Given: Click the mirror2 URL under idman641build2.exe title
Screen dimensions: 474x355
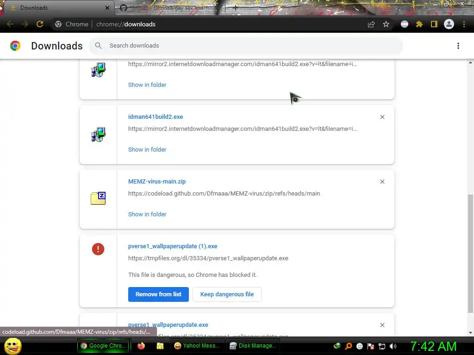Looking at the screenshot, I should (243, 129).
